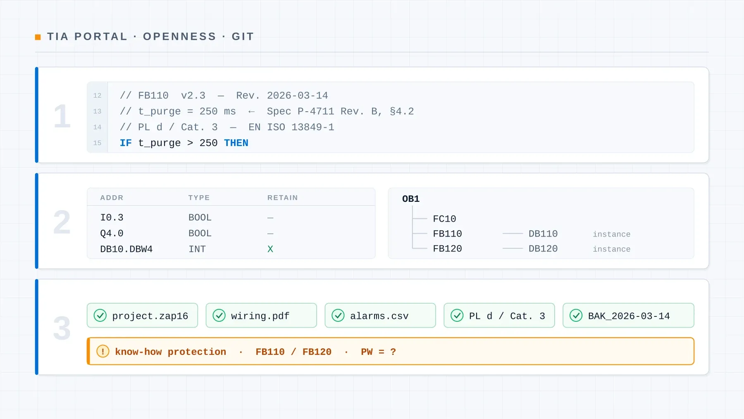Select FC10 in the call tree
Image resolution: width=744 pixels, height=419 pixels.
[444, 219]
